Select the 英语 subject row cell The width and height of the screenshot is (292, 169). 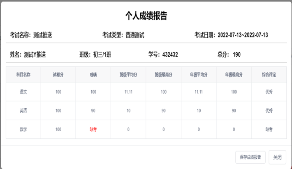tap(23, 111)
